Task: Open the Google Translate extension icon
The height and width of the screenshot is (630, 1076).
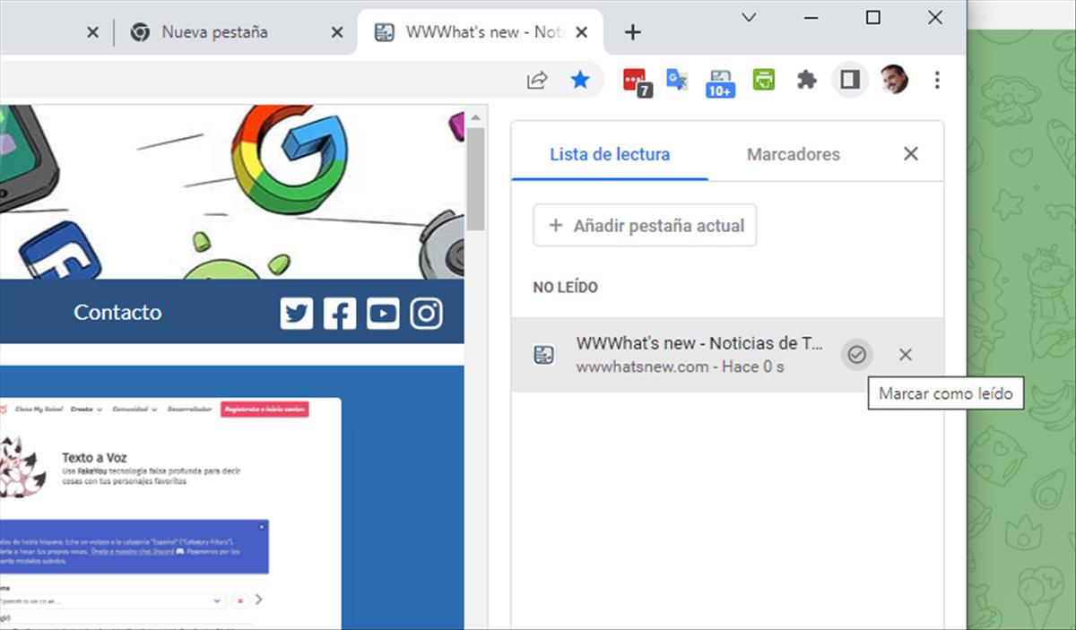Action: (677, 81)
